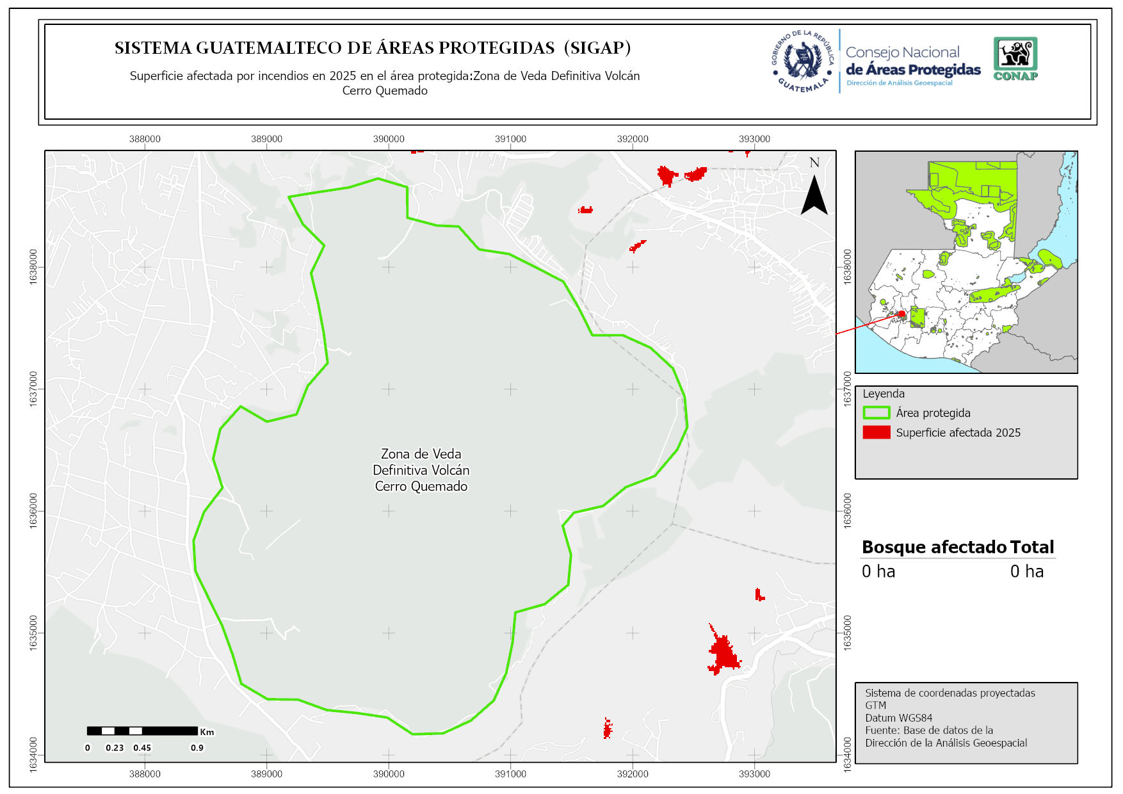The width and height of the screenshot is (1123, 794).
Task: Click the red Superficie afectada 2025 swatch
Action: [876, 433]
